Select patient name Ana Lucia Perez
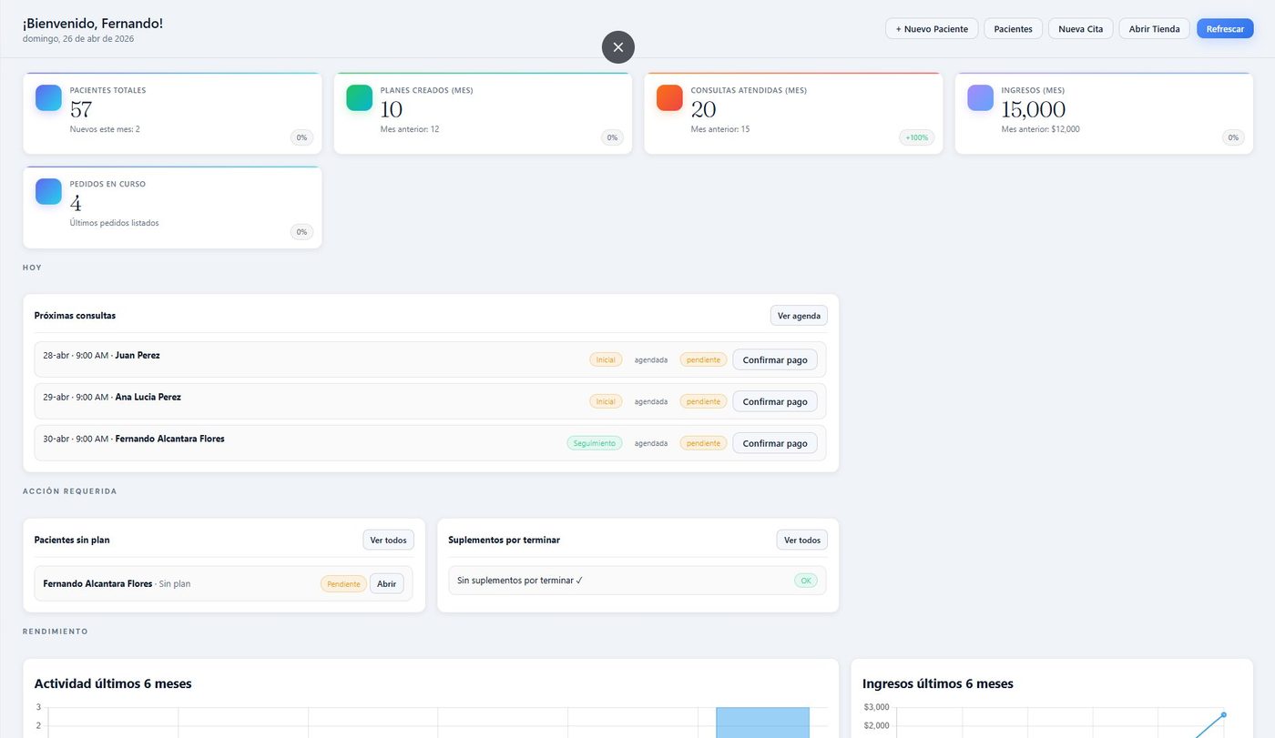The image size is (1275, 738). [x=148, y=398]
